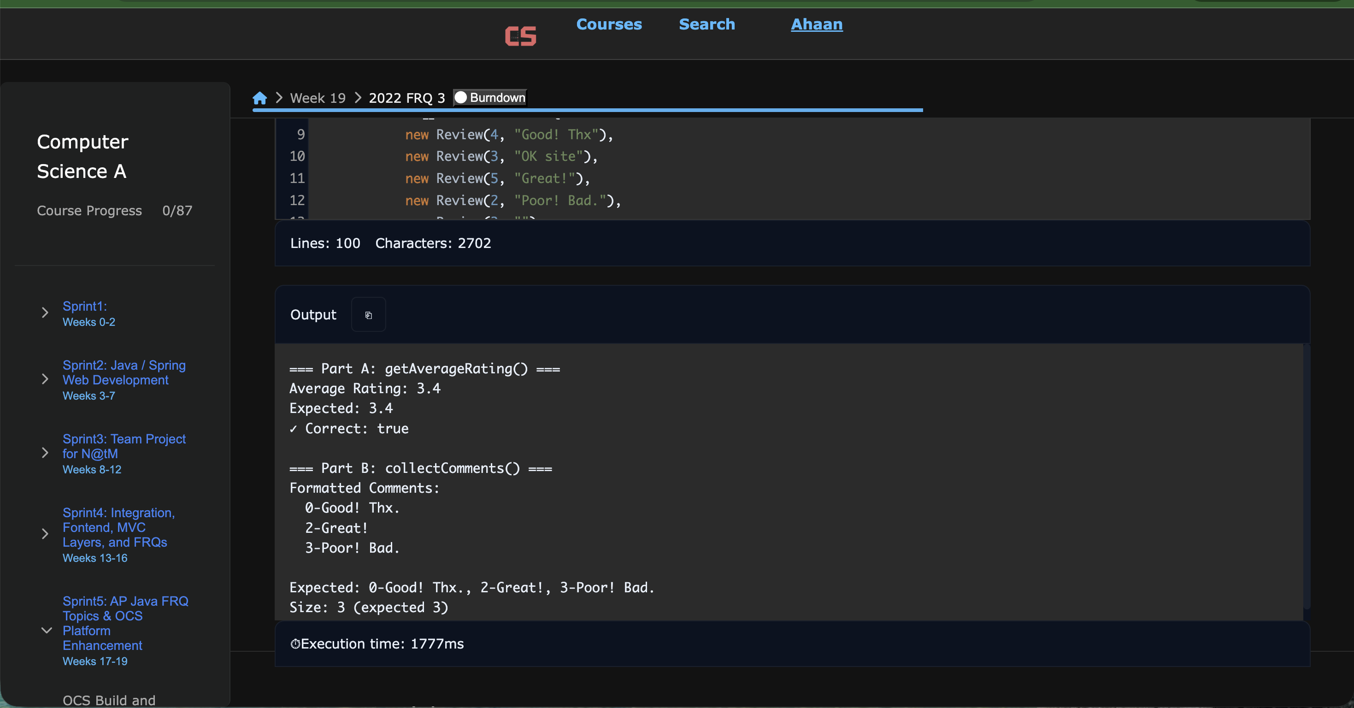The width and height of the screenshot is (1354, 708).
Task: Expand the Sprint3 Team Project chevron
Action: click(x=45, y=453)
